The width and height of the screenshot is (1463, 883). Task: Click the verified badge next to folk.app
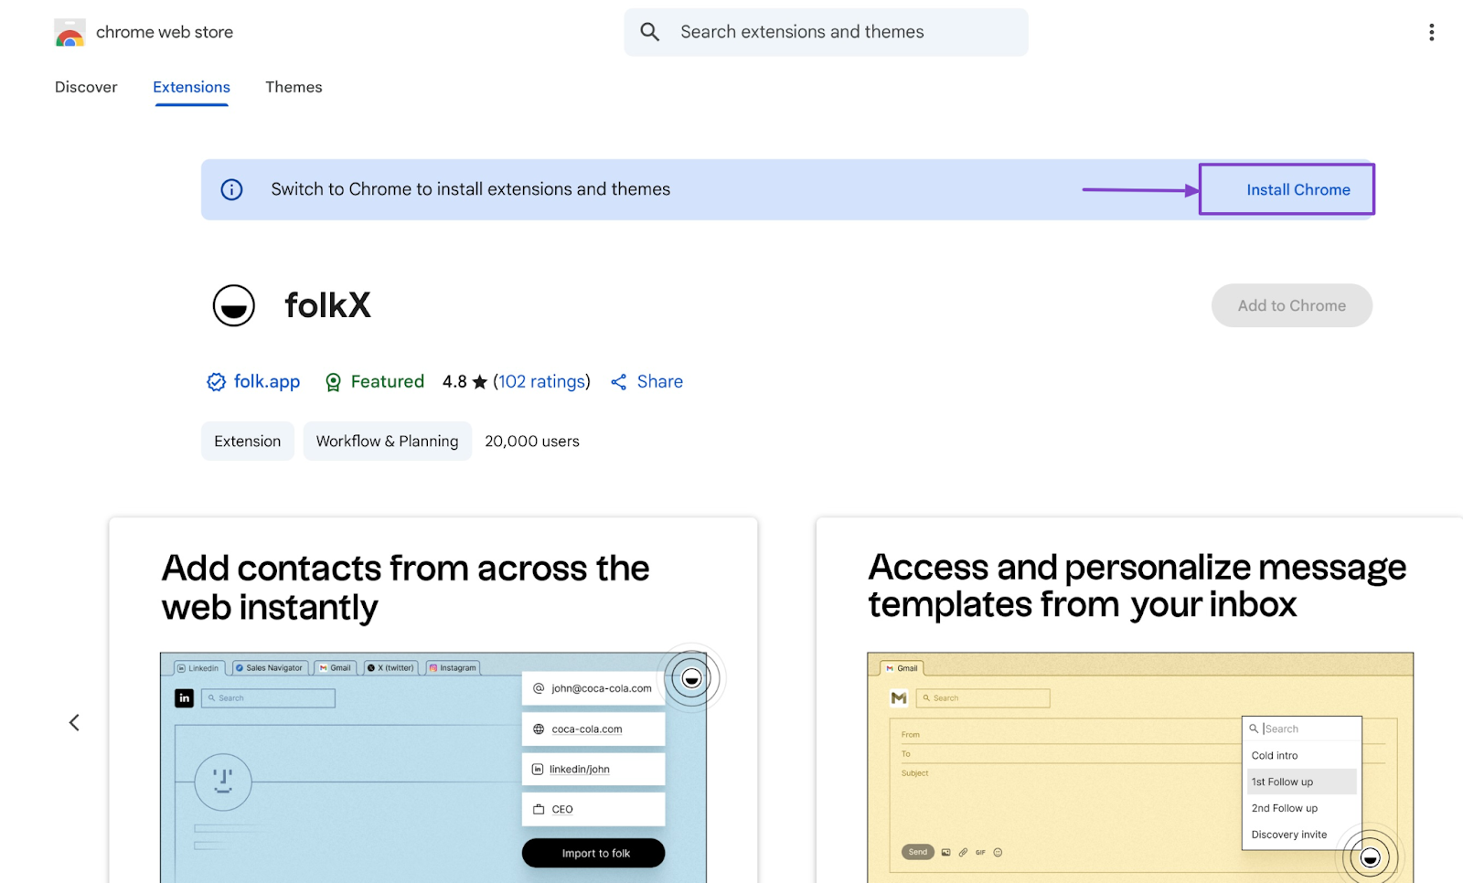[x=216, y=382]
